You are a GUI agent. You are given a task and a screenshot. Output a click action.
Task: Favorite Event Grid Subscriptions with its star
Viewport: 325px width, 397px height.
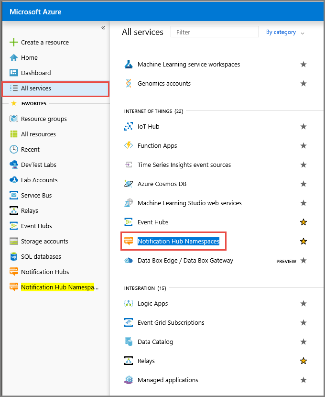coord(303,322)
